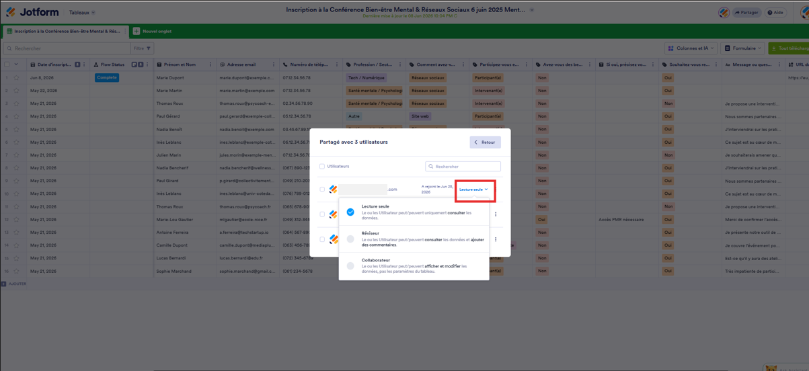This screenshot has width=809, height=371.
Task: Tick the third shared user's checkbox
Action: tap(322, 239)
